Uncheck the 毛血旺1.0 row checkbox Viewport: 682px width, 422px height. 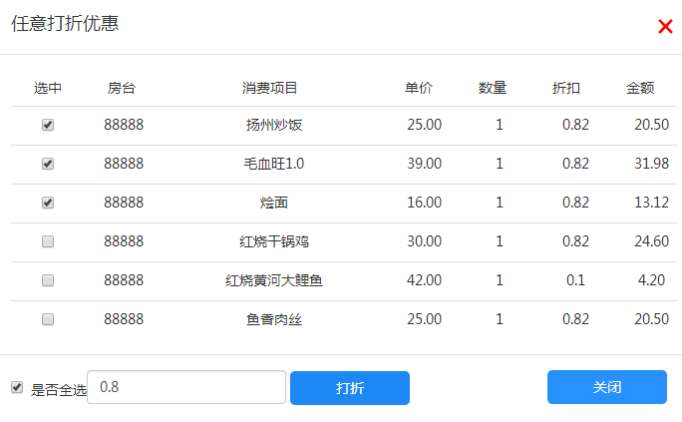(x=48, y=164)
